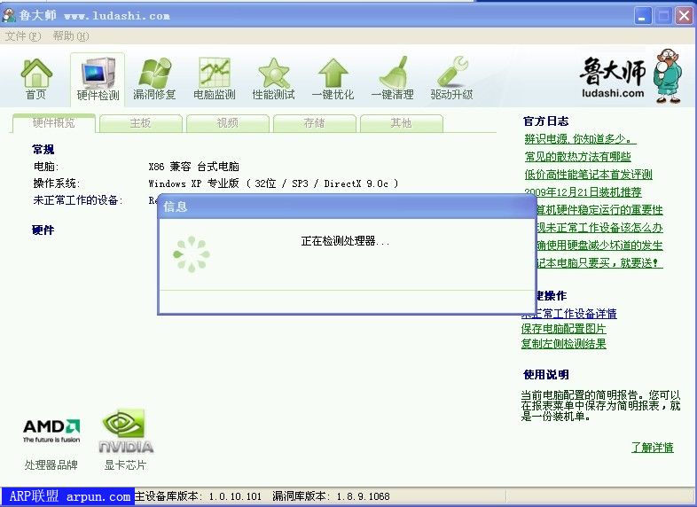Image resolution: width=697 pixels, height=507 pixels.
Task: Click the Windows XP 专业版 system value
Action: 273,183
